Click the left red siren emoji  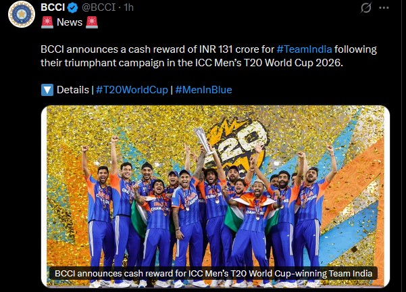tap(47, 22)
